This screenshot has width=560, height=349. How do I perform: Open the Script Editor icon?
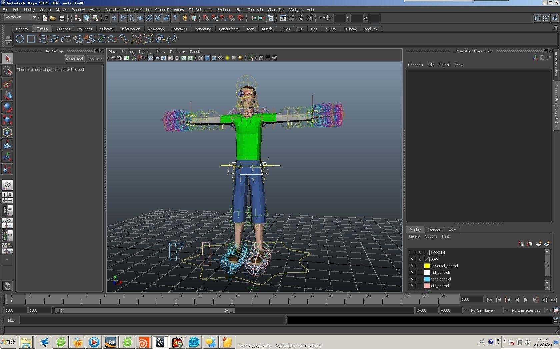coord(556,320)
